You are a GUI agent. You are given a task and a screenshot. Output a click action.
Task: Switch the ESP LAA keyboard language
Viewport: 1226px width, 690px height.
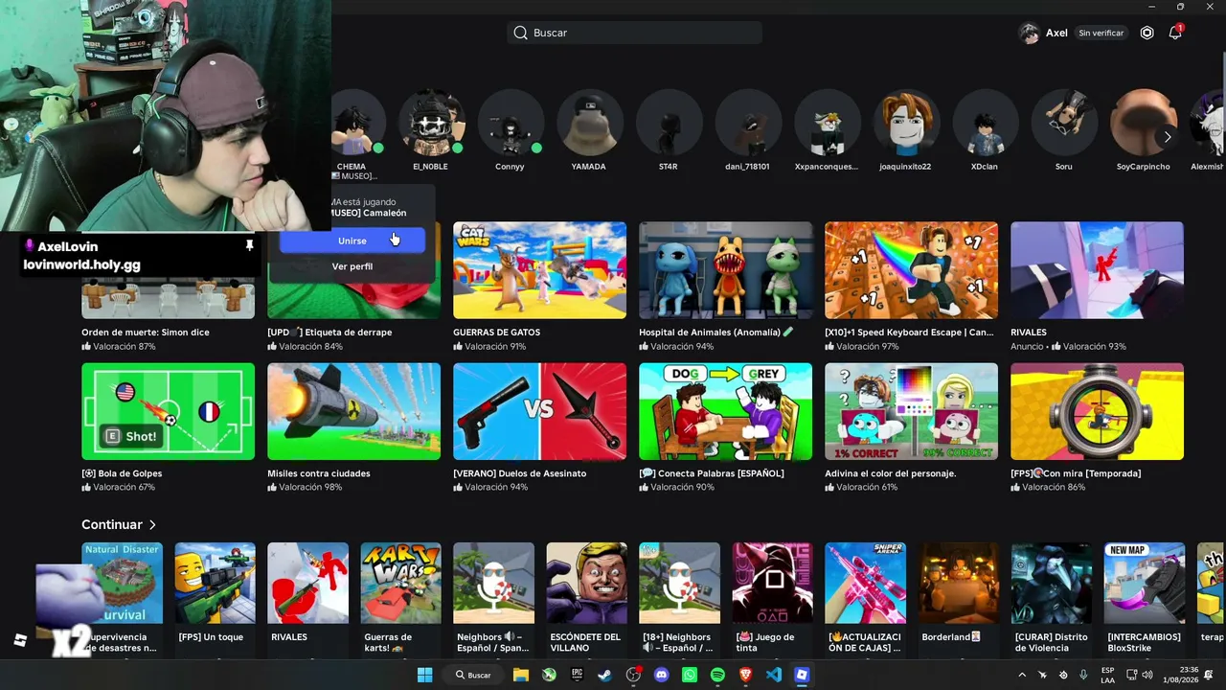click(1107, 675)
